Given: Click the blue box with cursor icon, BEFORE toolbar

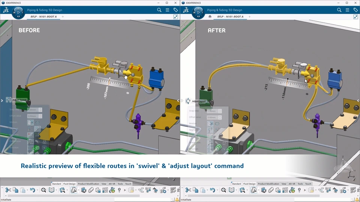Looking at the screenshot, I should coord(84,190).
